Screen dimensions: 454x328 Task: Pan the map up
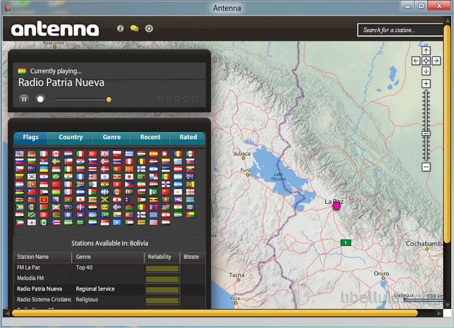[426, 51]
